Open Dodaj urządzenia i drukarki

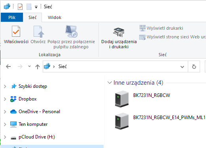[x=119, y=38]
